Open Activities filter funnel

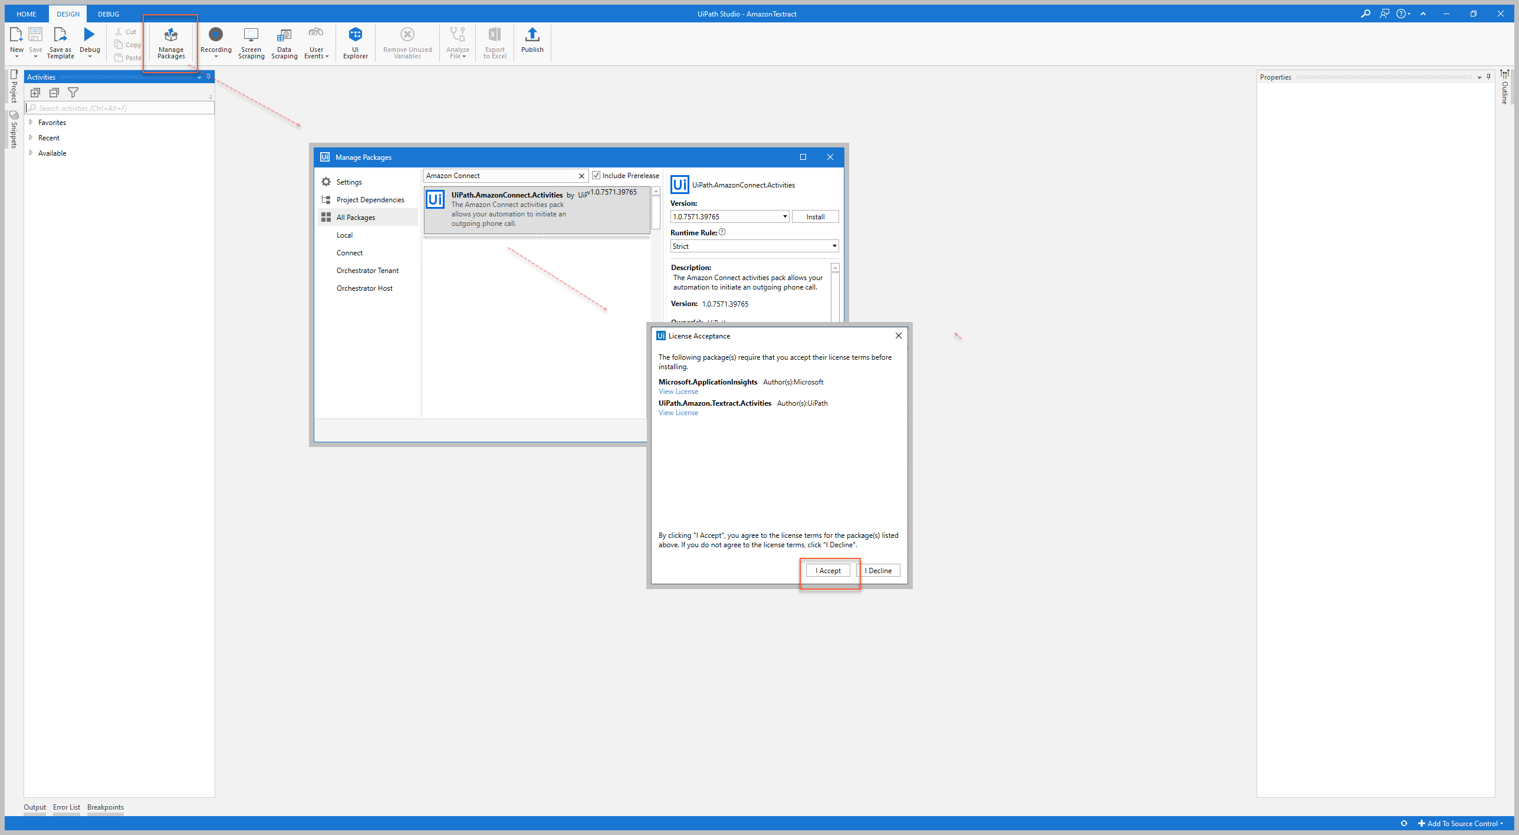(73, 93)
